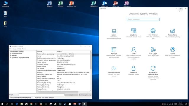Open the Action Center notification icon
The height and width of the screenshot is (106, 189).
pyautogui.click(x=186, y=104)
